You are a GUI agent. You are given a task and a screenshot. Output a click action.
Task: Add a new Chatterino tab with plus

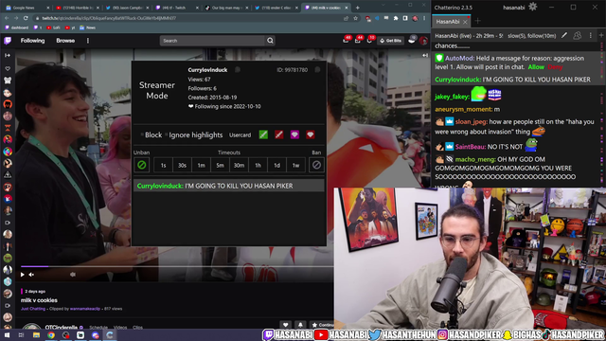point(477,21)
